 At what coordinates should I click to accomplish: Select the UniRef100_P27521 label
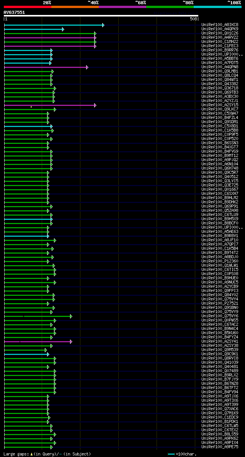[x=220, y=304]
